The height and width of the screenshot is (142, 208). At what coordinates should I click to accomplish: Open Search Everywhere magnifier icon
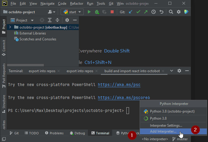[171, 12]
